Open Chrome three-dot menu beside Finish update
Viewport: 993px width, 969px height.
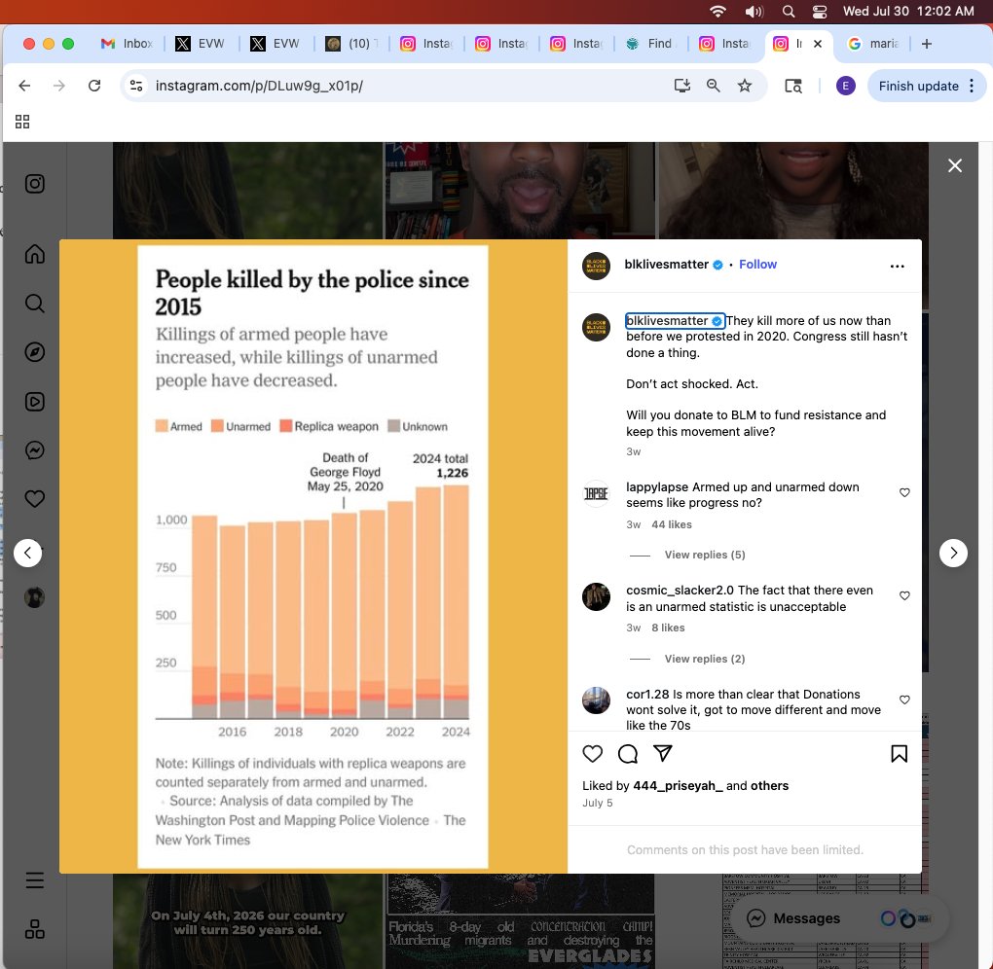972,86
